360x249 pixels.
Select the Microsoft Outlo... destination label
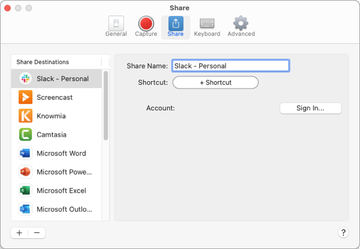[x=65, y=209]
